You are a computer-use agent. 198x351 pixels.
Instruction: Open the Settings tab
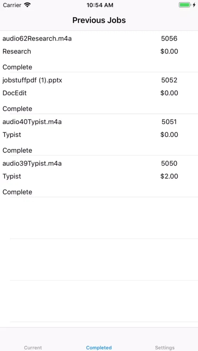pos(165,347)
